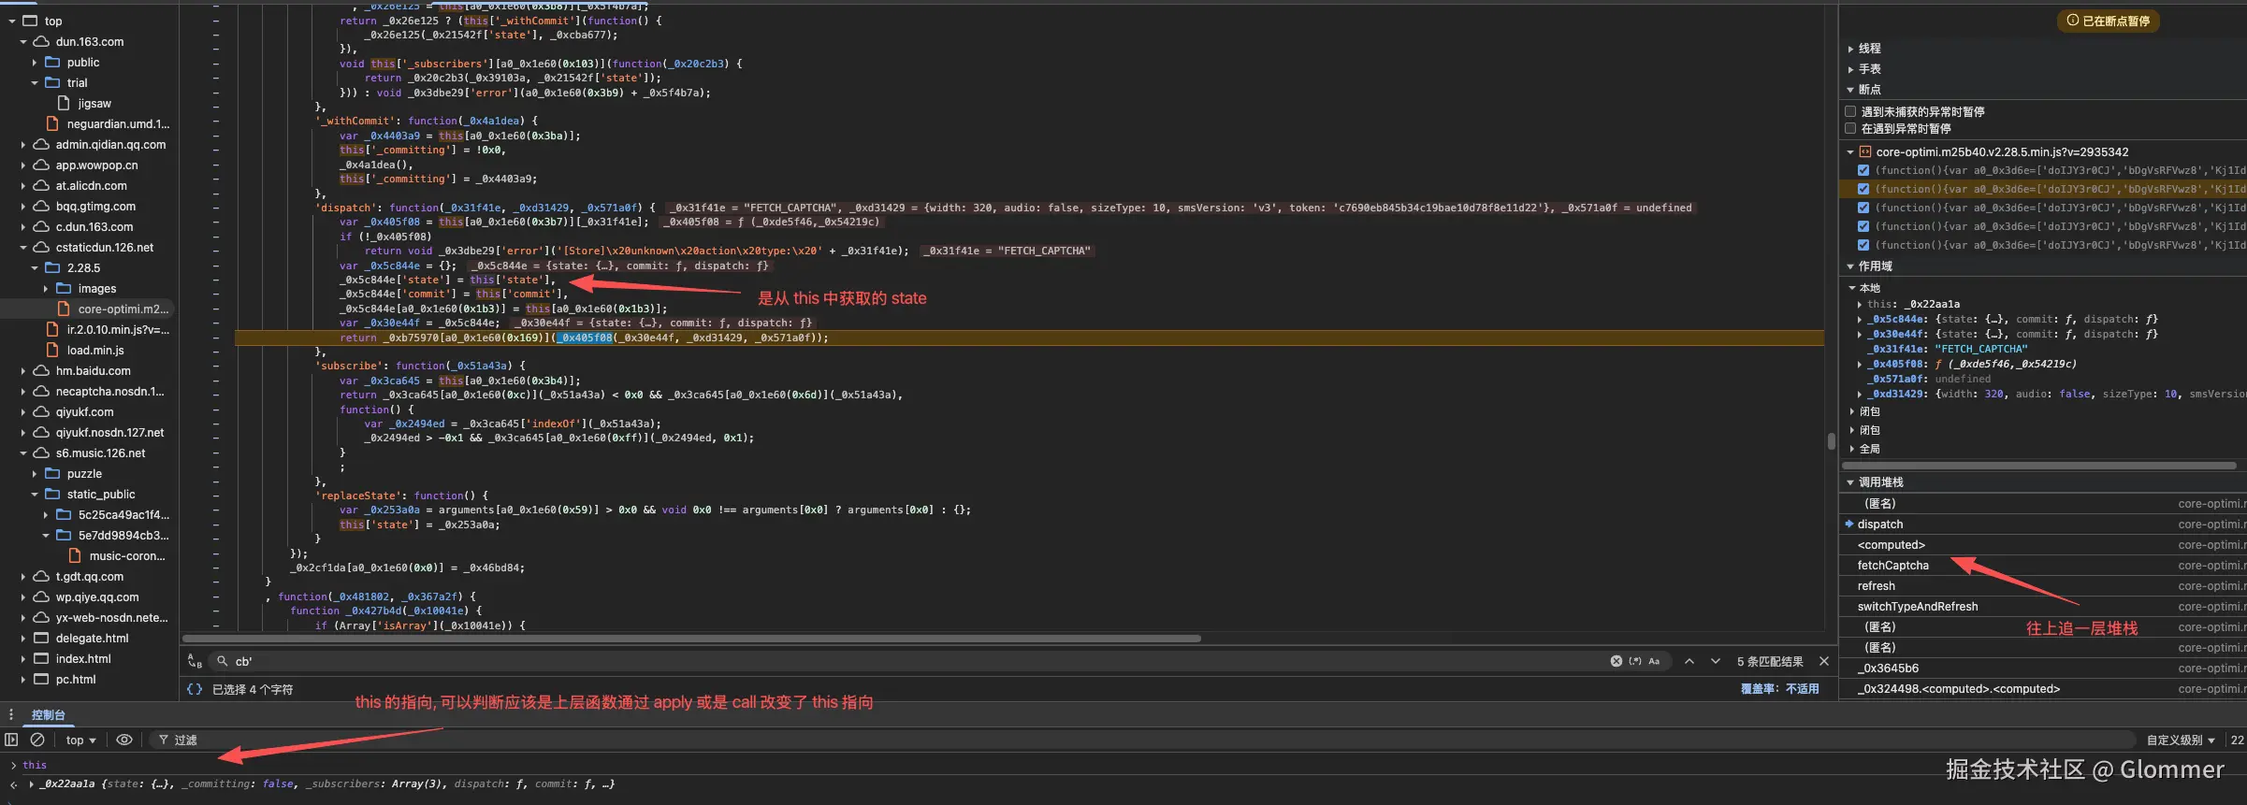Toggle match case Aa search option

[1654, 661]
